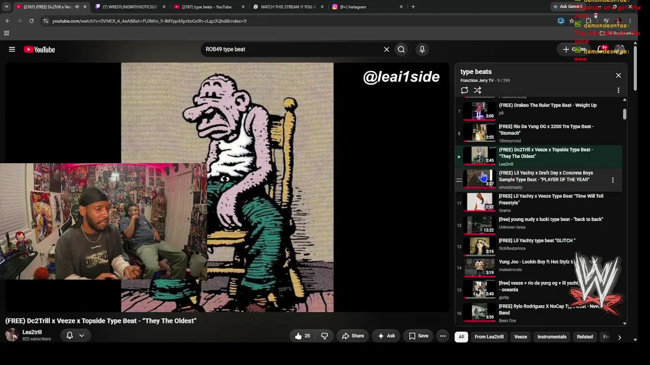This screenshot has height=365, width=650.
Task: Open a new browser tab
Action: tap(413, 7)
